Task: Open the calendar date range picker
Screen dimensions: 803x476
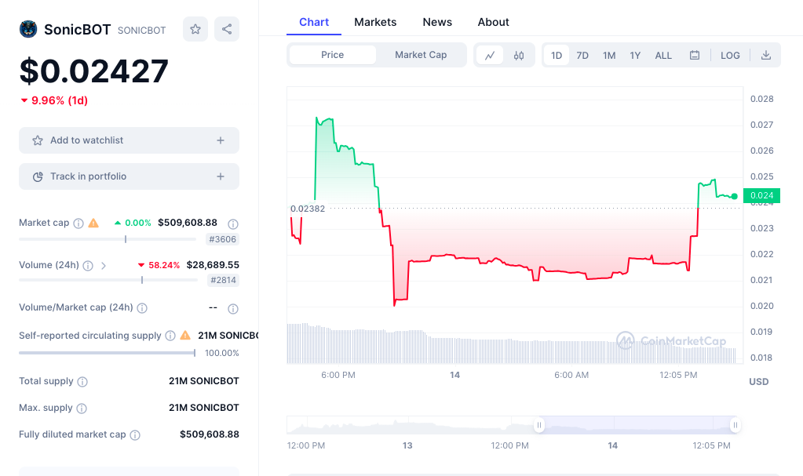Action: [695, 55]
